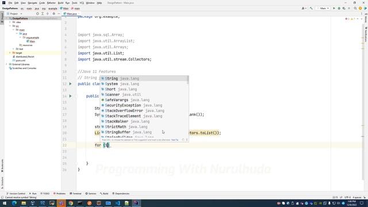Select StringBuffer completion suggestion
The height and width of the screenshot is (207, 368).
click(x=144, y=132)
